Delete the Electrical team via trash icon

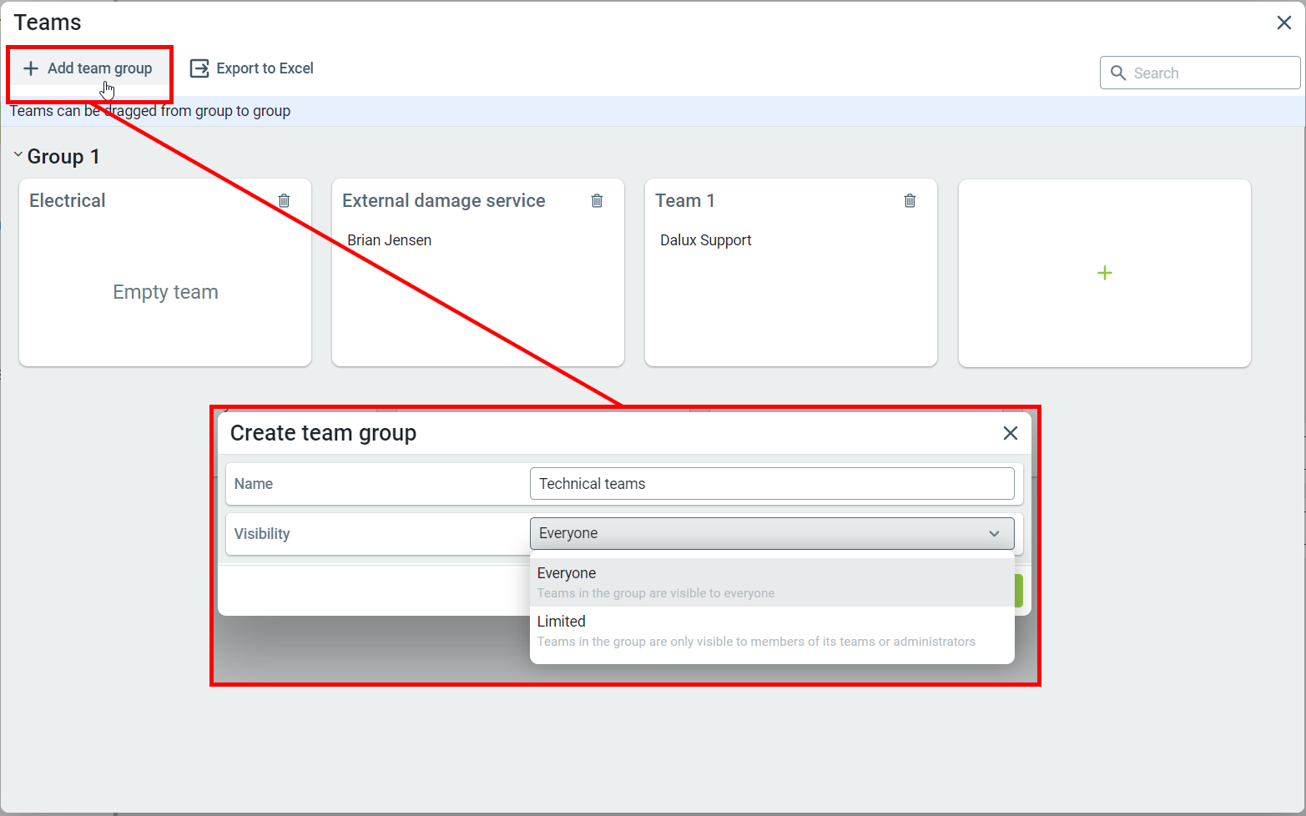284,200
